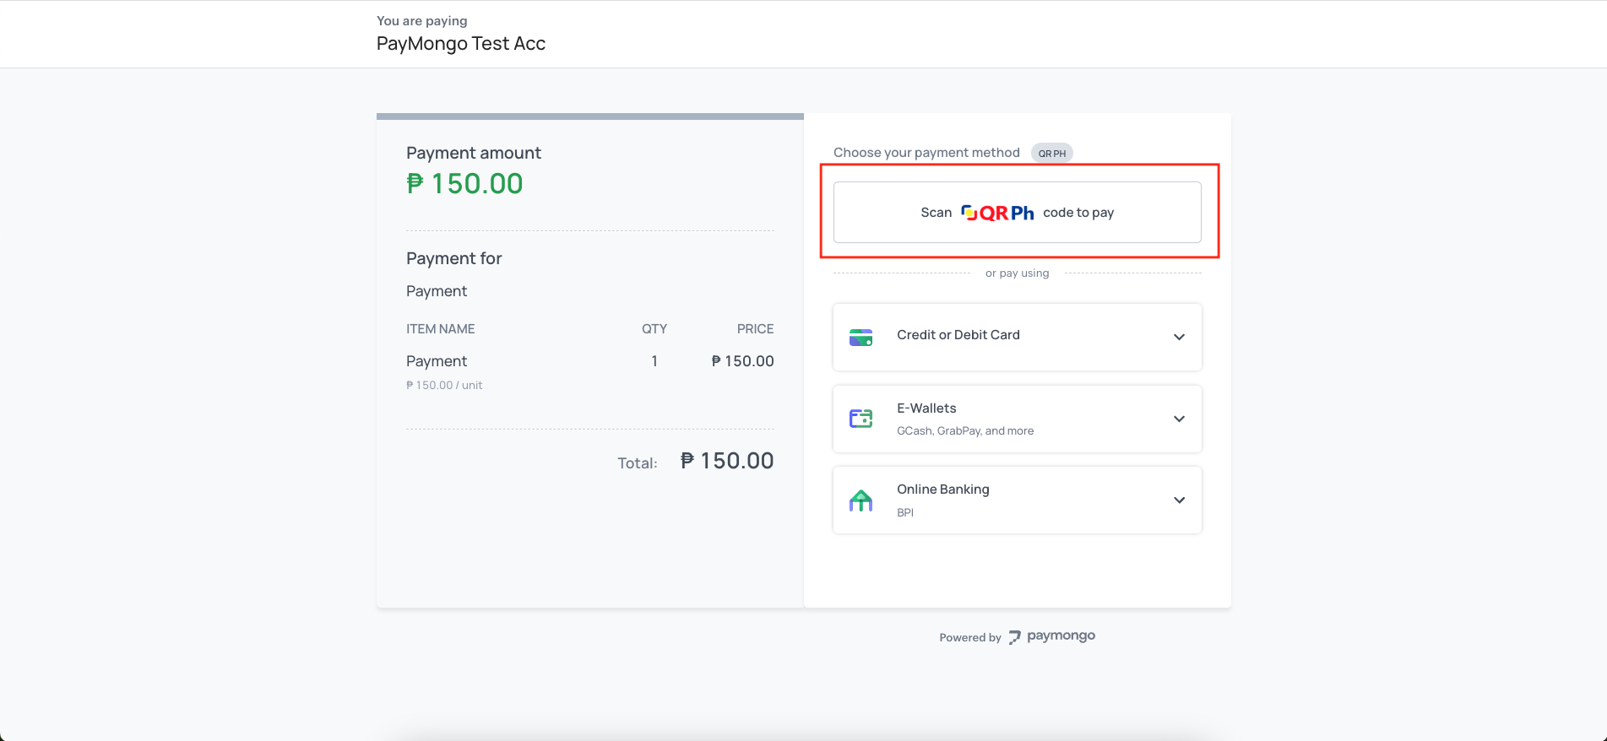The height and width of the screenshot is (741, 1607).
Task: Choose Online Banking payment method
Action: (x=942, y=489)
